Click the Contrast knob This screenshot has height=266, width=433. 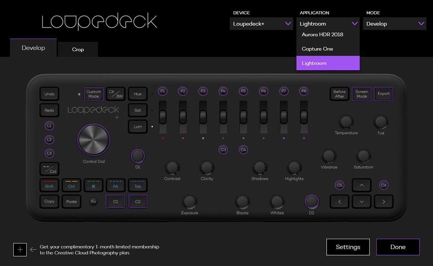(172, 168)
